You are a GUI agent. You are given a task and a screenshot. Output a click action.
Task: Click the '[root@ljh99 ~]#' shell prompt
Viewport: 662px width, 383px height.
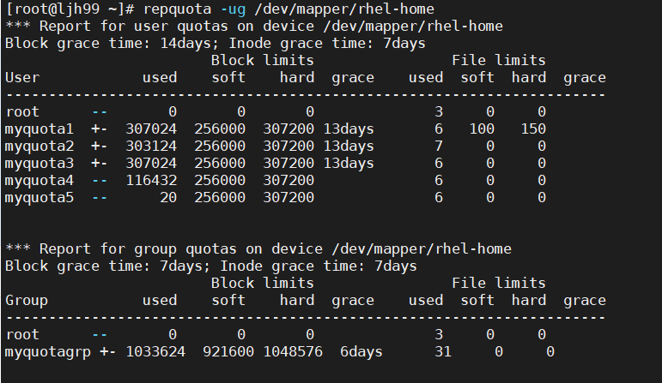[70, 9]
